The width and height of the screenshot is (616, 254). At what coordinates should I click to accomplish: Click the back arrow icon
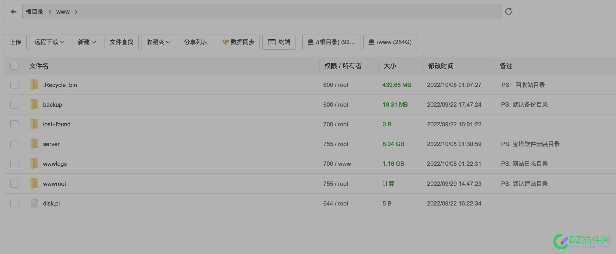[13, 12]
